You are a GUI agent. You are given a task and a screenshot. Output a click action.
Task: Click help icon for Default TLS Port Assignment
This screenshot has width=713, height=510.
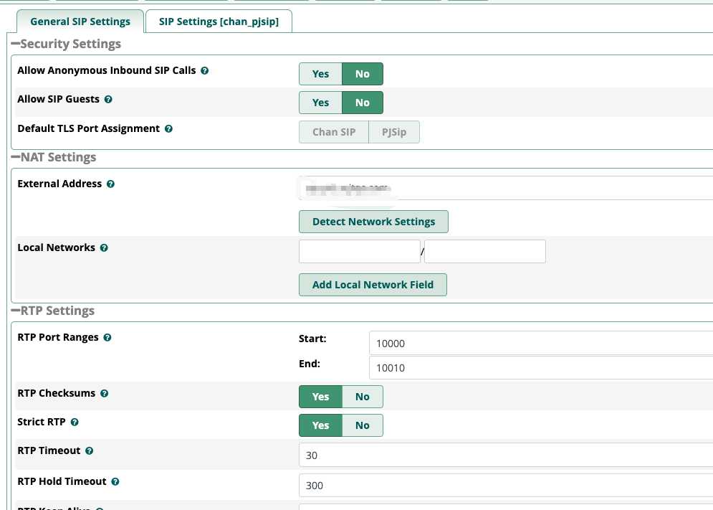tap(169, 129)
